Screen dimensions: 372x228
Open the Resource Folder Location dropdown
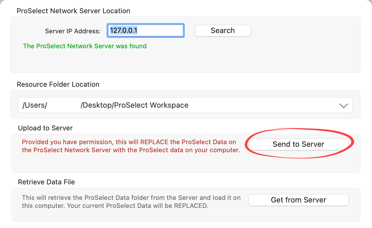(x=185, y=105)
